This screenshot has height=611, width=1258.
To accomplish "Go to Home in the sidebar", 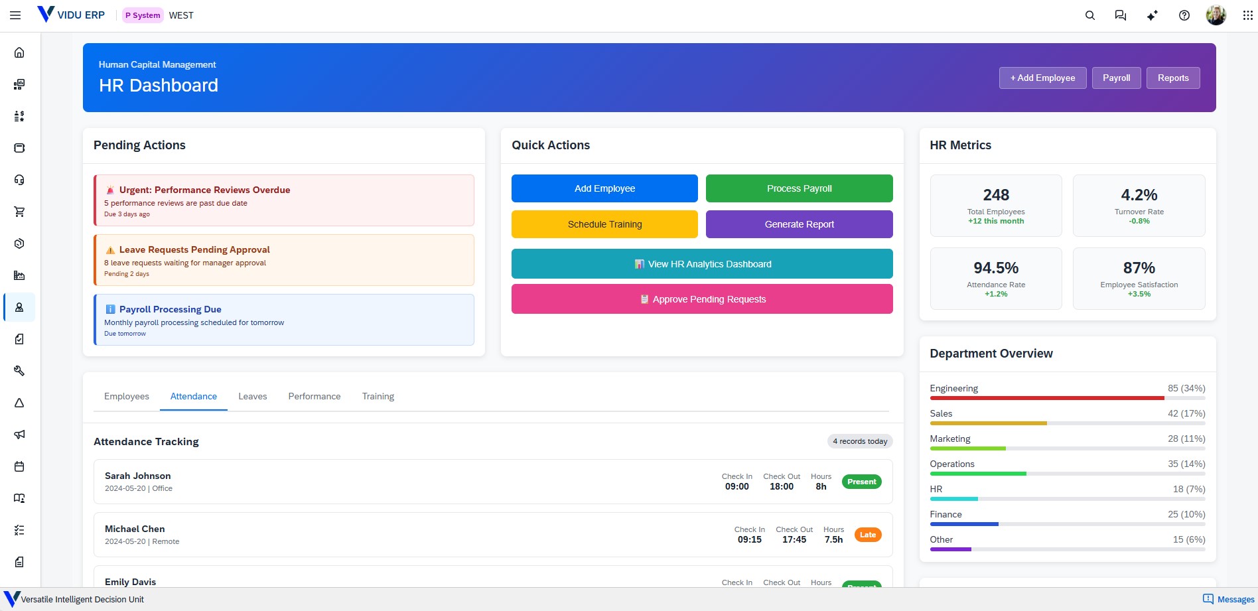I will [x=19, y=52].
